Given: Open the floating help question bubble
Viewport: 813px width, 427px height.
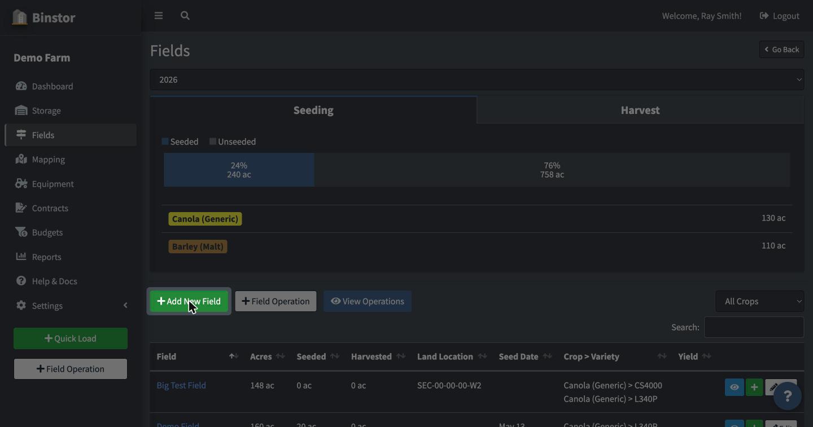Looking at the screenshot, I should coord(788,395).
